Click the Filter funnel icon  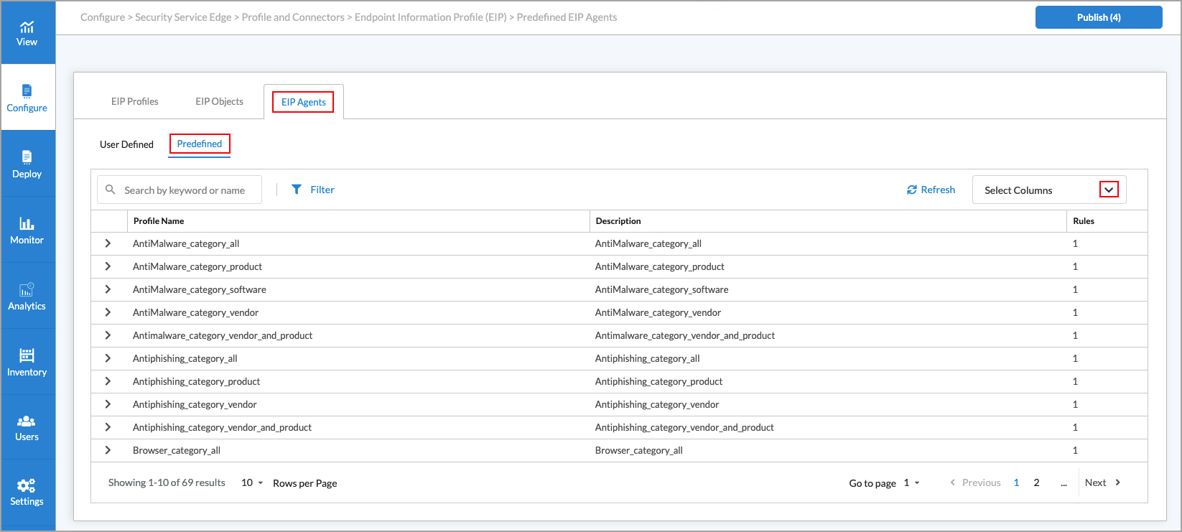[297, 190]
